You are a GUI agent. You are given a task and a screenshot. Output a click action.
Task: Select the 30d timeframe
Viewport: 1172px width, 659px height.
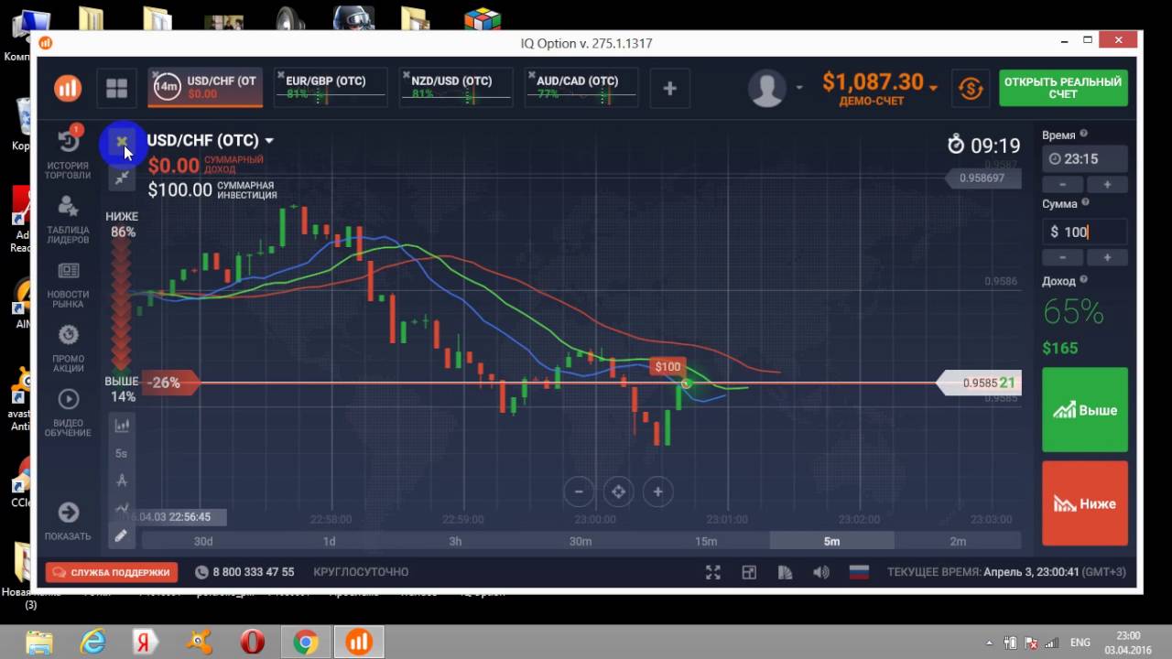tap(203, 541)
